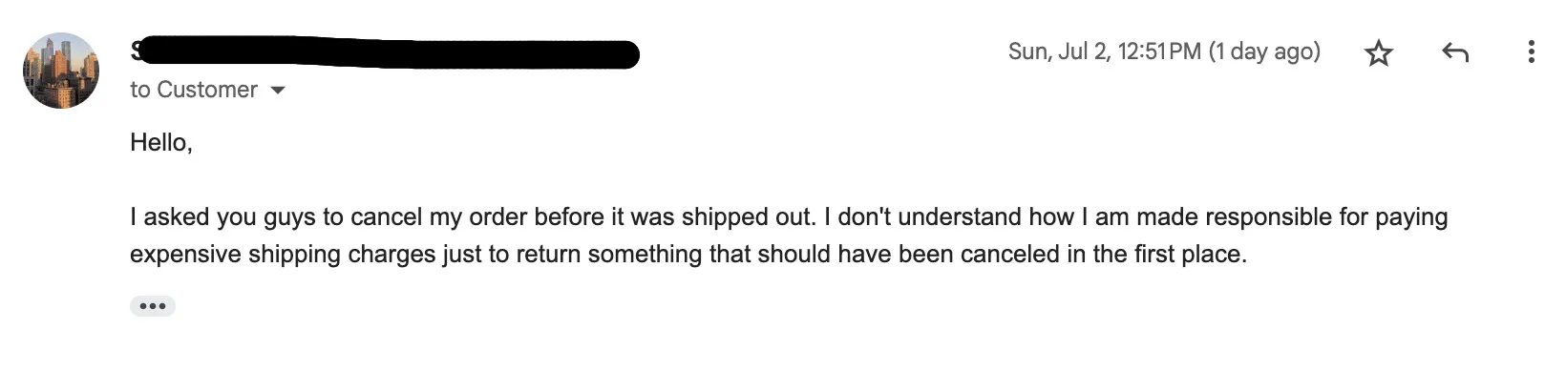Viewport: 1566px width, 370px height.
Task: Click the "(1 day ago)" label
Action: pyautogui.click(x=1265, y=51)
